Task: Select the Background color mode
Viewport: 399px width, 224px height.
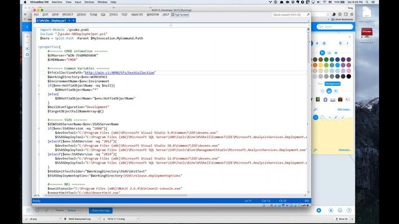Action: coord(332,84)
